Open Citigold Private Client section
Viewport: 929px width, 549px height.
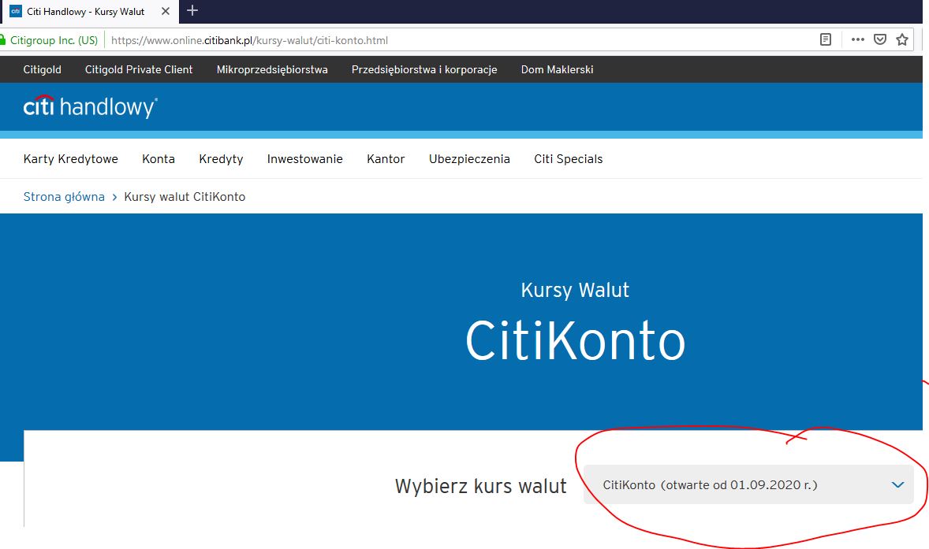139,70
